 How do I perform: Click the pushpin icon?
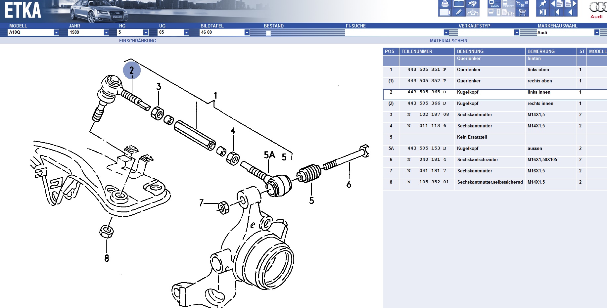click(x=542, y=4)
